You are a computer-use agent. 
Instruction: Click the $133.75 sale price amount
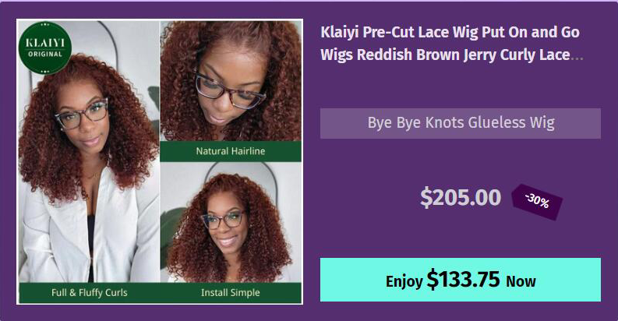pyautogui.click(x=463, y=279)
